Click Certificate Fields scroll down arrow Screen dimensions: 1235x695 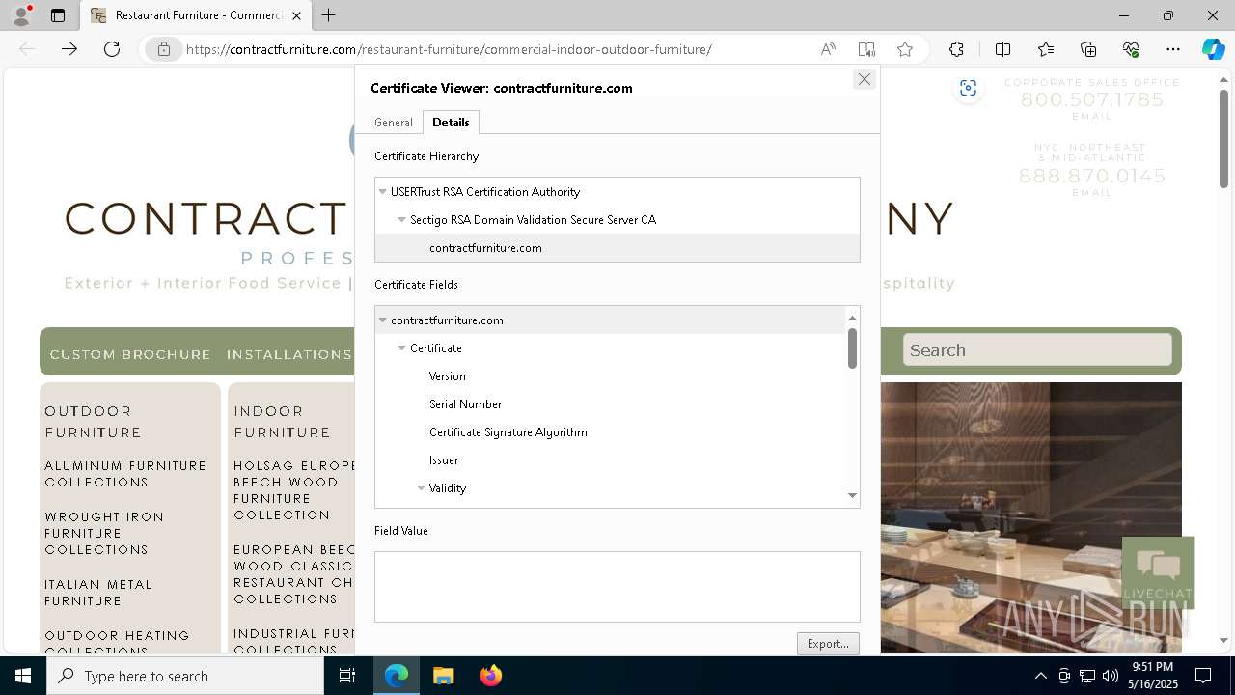pos(852,496)
